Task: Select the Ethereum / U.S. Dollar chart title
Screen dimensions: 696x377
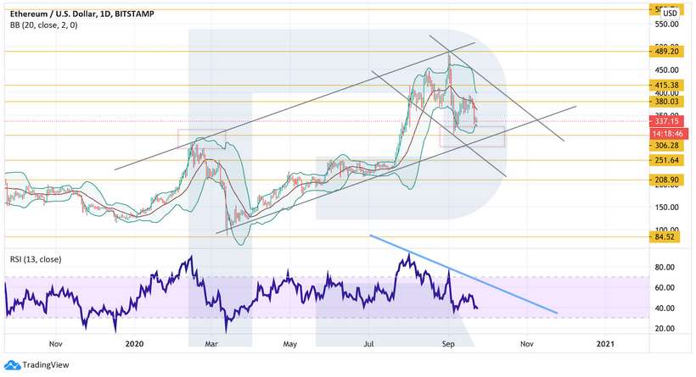Action: [x=82, y=14]
